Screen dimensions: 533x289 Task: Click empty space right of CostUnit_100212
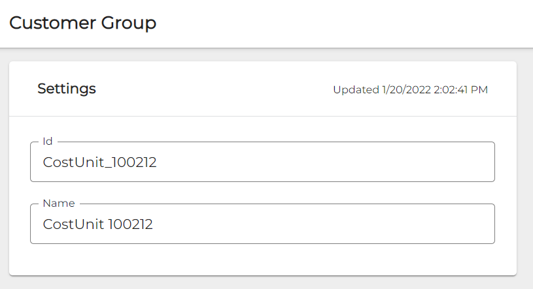pos(327,162)
